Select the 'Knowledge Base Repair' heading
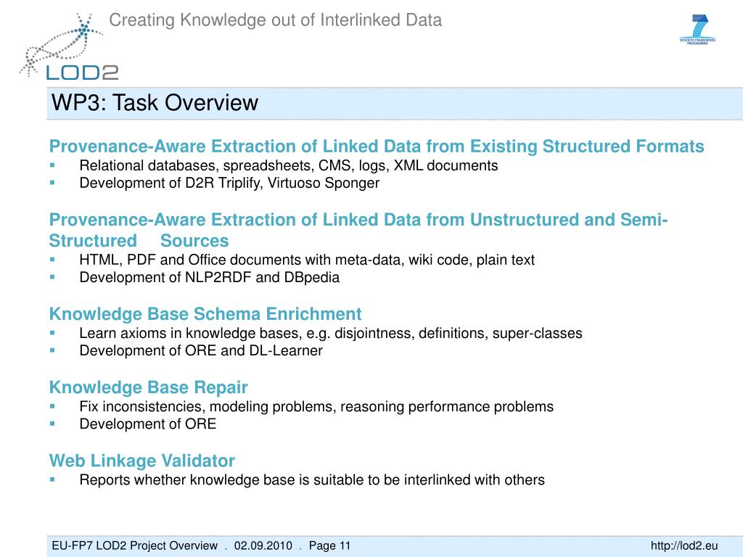This screenshot has width=743, height=557. coord(148,387)
